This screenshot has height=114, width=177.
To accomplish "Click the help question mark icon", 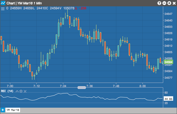I will (x=159, y=3).
